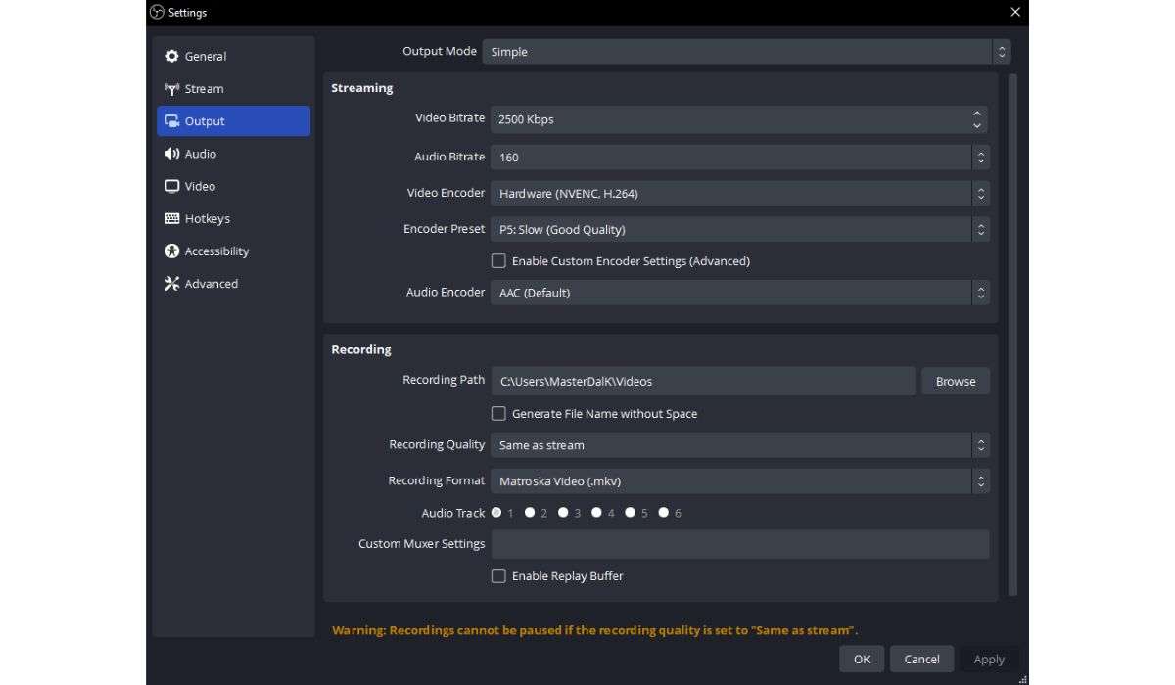Enable the Replay Buffer
This screenshot has width=1175, height=685.
point(499,575)
